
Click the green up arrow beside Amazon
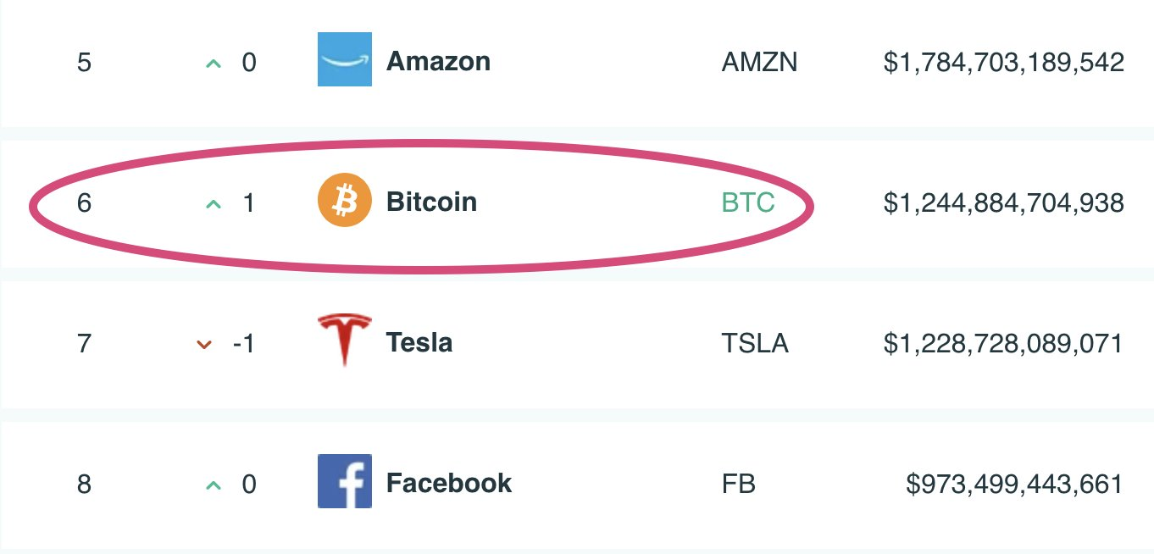point(214,63)
